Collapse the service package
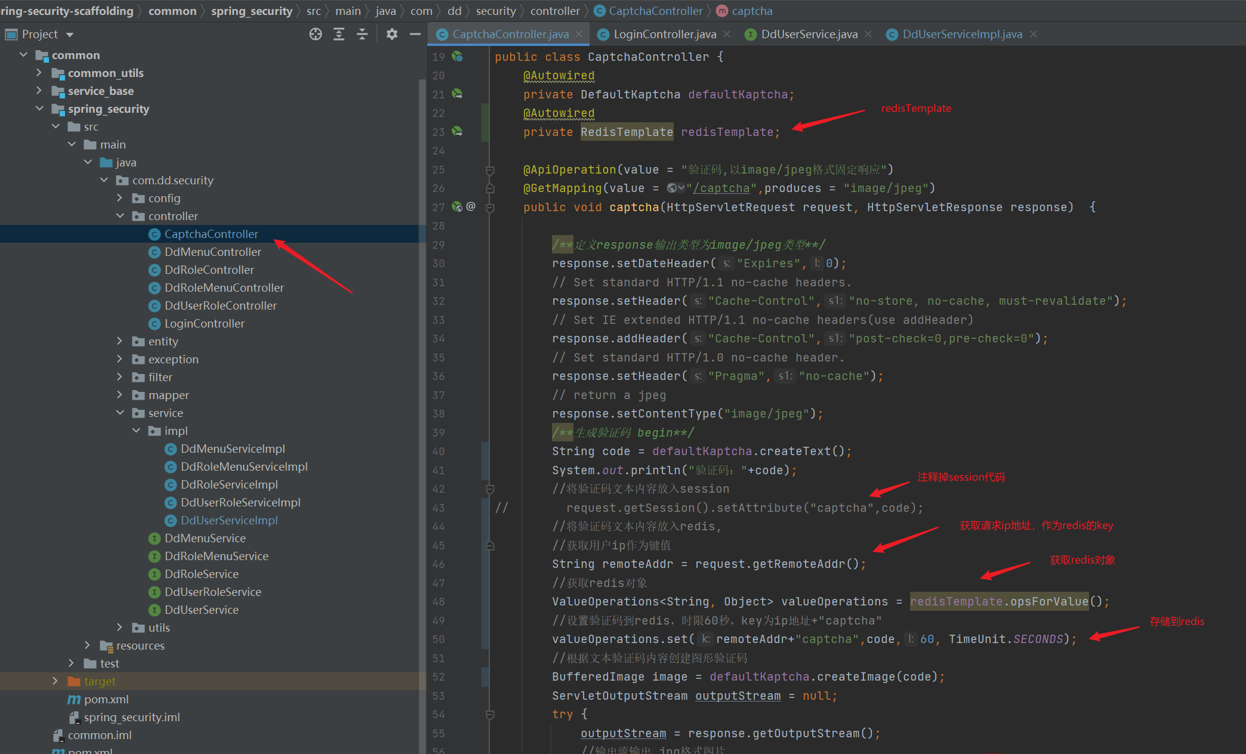The width and height of the screenshot is (1246, 754). pyautogui.click(x=120, y=412)
